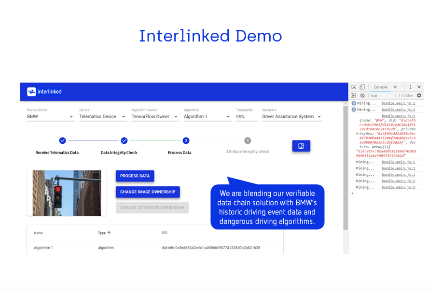Click the did:ethr:0x5ed65343... DID cell
This screenshot has height=291, width=429.
211,248
